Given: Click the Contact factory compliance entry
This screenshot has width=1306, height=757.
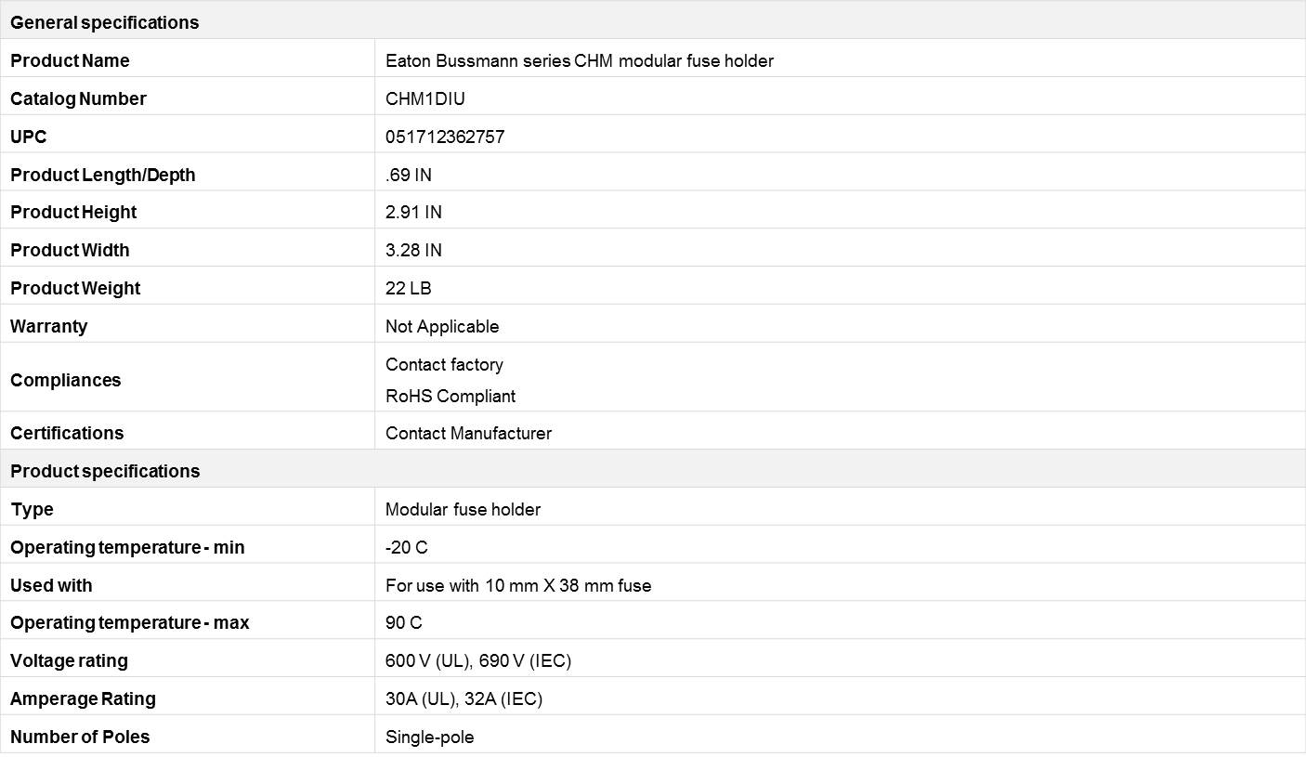Looking at the screenshot, I should click(x=444, y=364).
